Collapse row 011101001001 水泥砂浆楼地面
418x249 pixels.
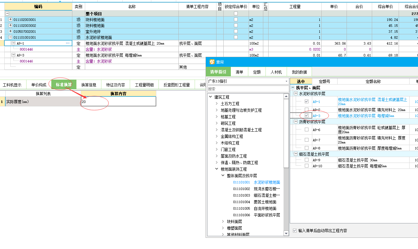click(10, 37)
